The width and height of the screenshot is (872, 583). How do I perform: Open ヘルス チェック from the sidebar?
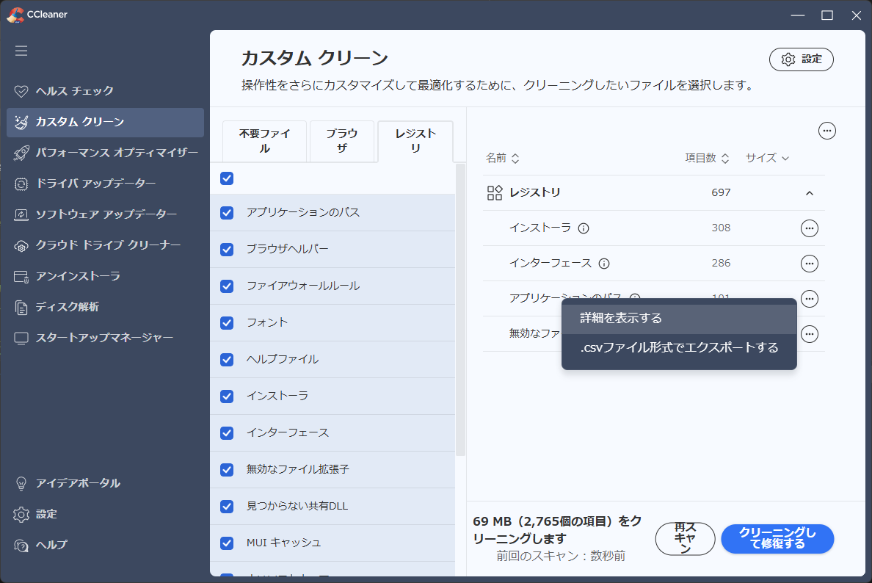tap(105, 91)
